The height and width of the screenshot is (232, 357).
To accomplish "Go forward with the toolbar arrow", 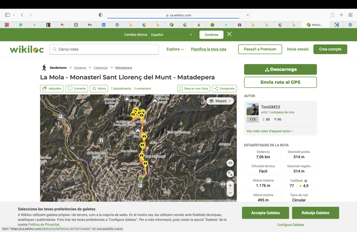I will point(31,15).
